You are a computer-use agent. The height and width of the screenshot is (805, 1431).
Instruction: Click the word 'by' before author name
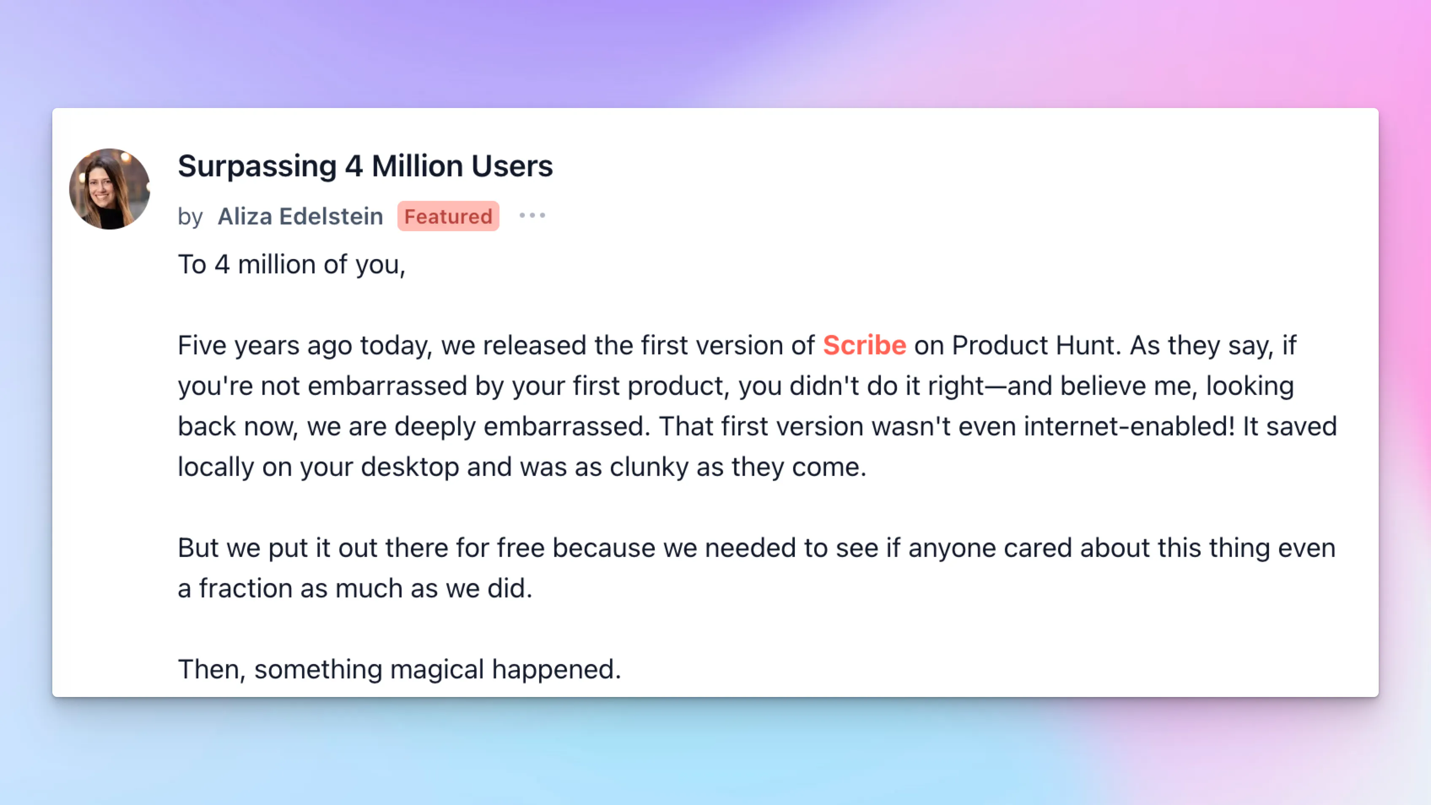[x=190, y=217]
